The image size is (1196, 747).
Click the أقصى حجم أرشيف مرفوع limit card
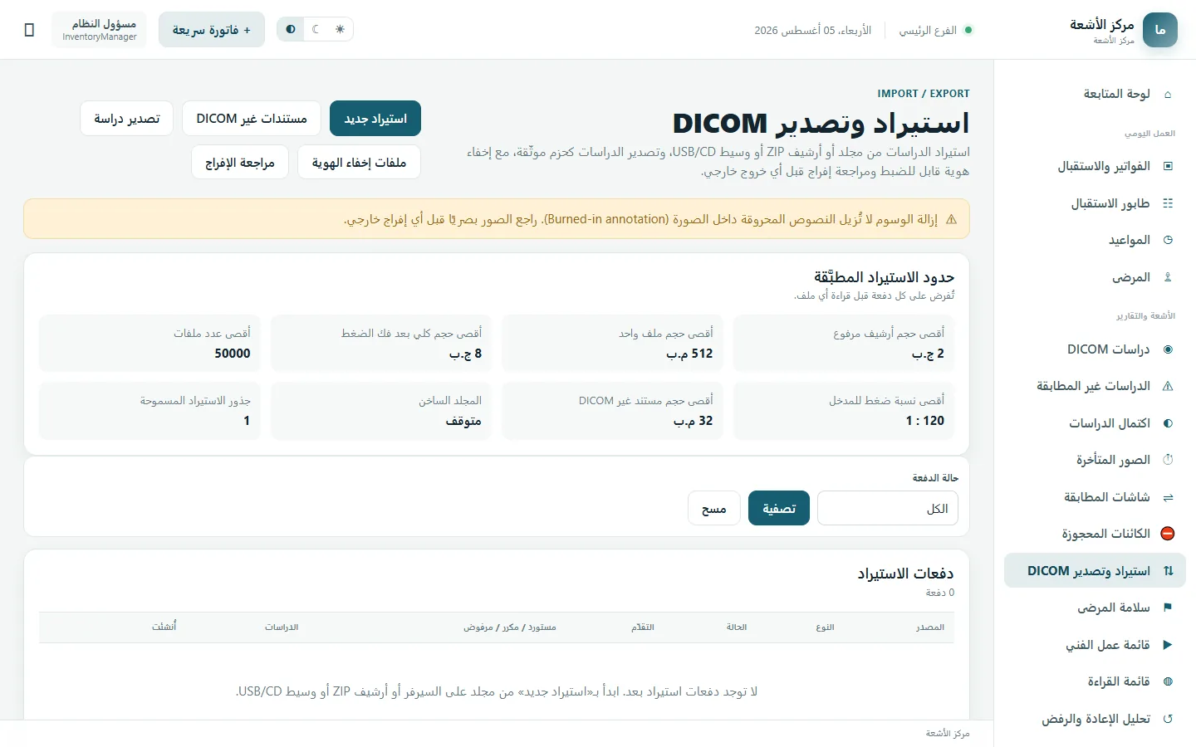pos(844,343)
